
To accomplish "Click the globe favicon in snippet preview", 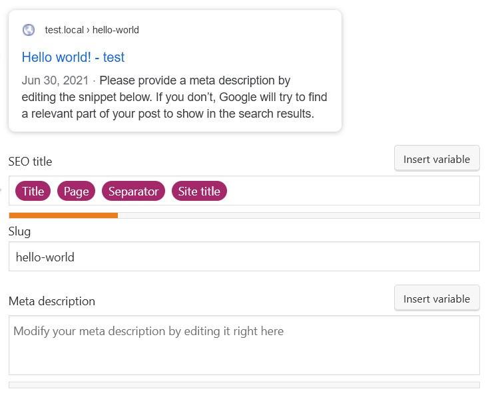I will (29, 30).
